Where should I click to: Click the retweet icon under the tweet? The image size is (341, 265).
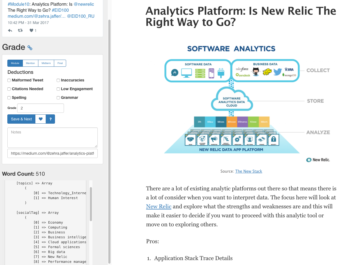[x=20, y=31]
